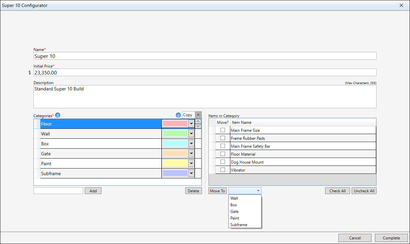Viewport: 410px width, 244px height.
Task: Tick the Floor Material checkbox
Action: [223, 154]
